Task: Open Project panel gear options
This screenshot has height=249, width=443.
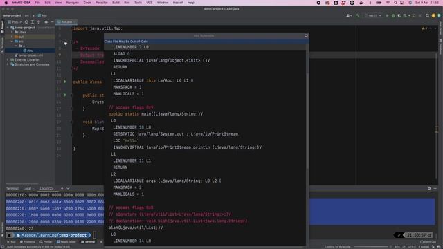Action: click(46, 21)
